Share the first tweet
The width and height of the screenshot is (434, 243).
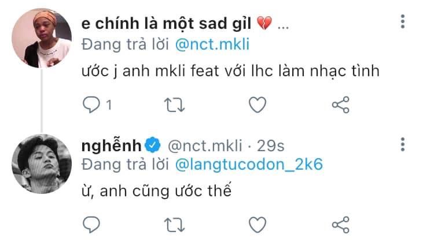[341, 105]
